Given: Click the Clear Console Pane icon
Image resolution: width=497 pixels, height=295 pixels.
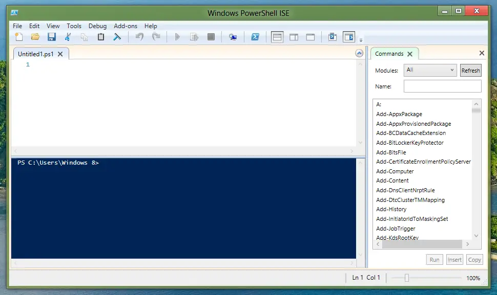Looking at the screenshot, I should [117, 37].
